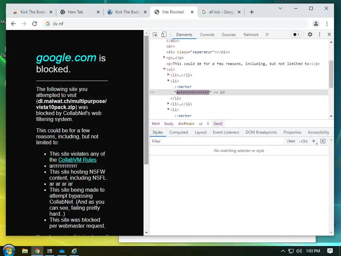Screen dimensions: 341x256
Task: Open the Sources panel tab
Action: [228, 35]
